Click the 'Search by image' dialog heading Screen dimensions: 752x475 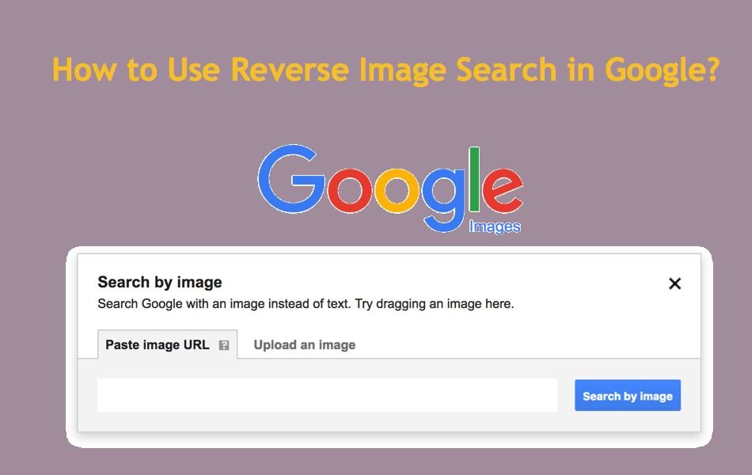point(160,282)
